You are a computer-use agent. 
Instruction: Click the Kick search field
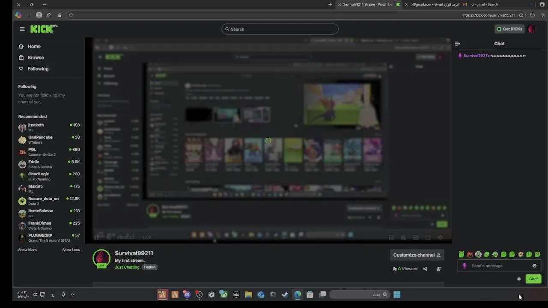pos(280,29)
